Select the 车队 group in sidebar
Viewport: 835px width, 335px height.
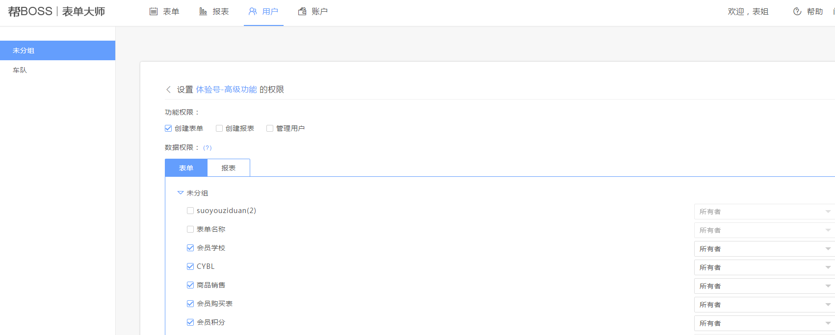(20, 70)
